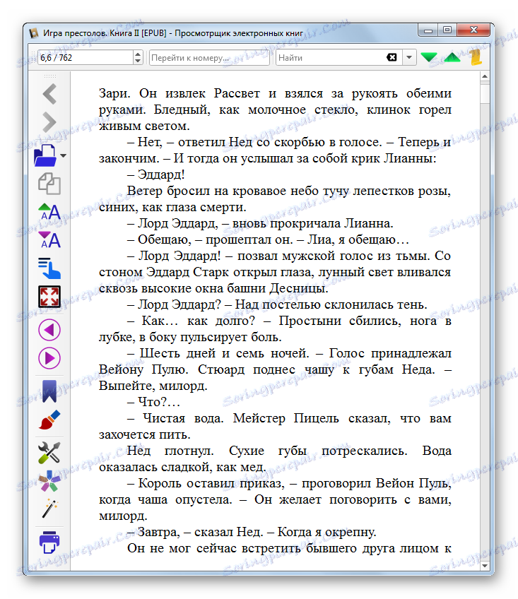Click the magic wand icon
Screen dimensions: 518x599
49,509
